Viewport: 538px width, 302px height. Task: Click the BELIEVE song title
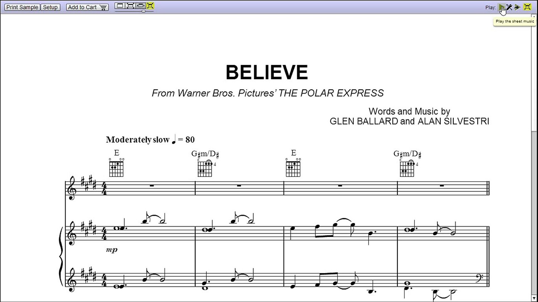click(x=267, y=72)
